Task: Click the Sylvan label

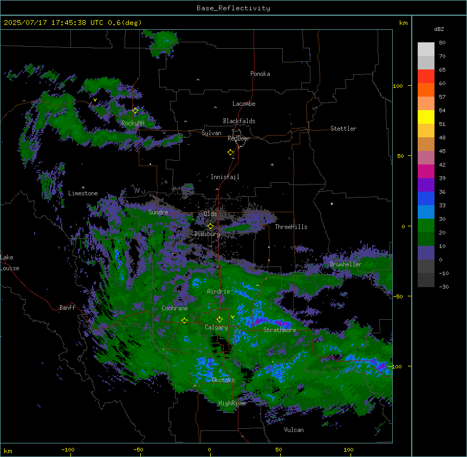Action: click(211, 133)
